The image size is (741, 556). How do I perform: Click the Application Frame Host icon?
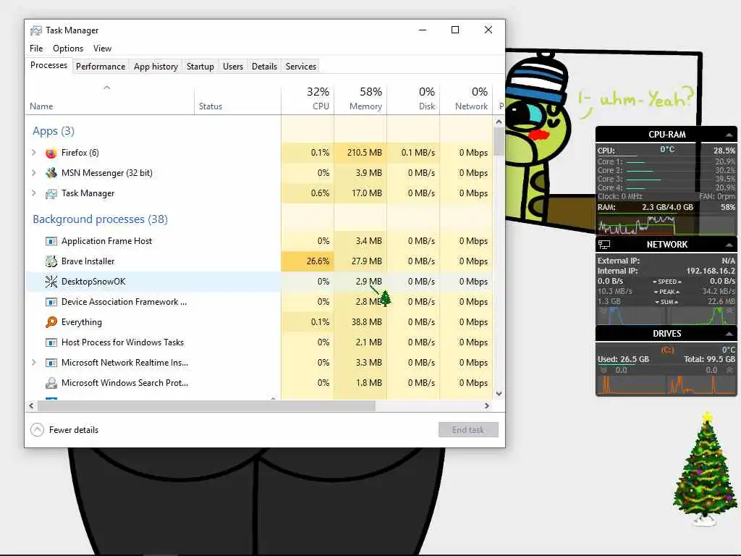(51, 241)
